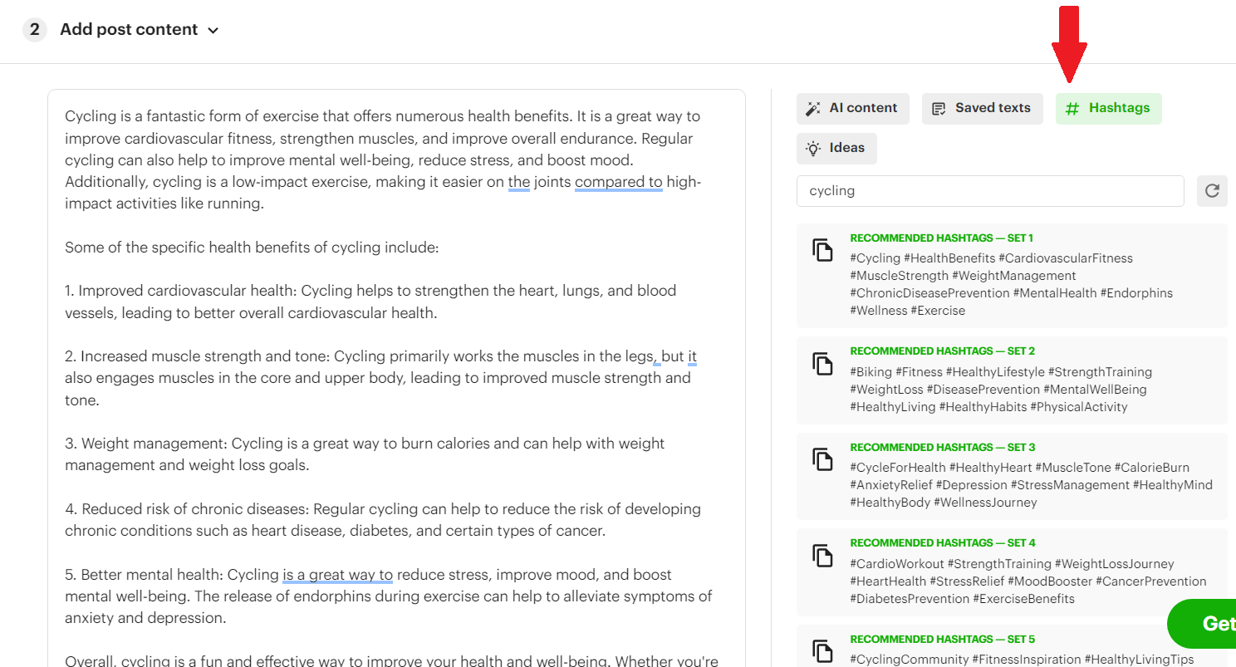Open the Saved texts tab

(983, 108)
